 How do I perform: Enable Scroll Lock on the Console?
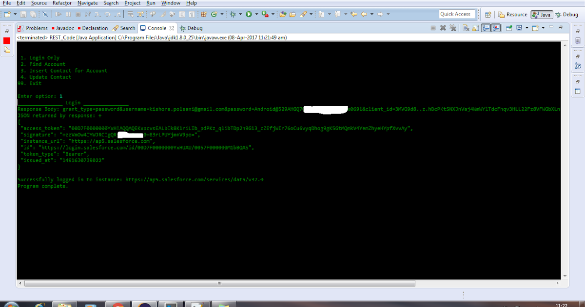point(474,28)
